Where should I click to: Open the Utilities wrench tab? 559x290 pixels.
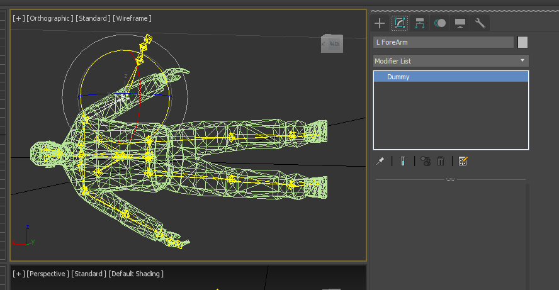tap(480, 23)
